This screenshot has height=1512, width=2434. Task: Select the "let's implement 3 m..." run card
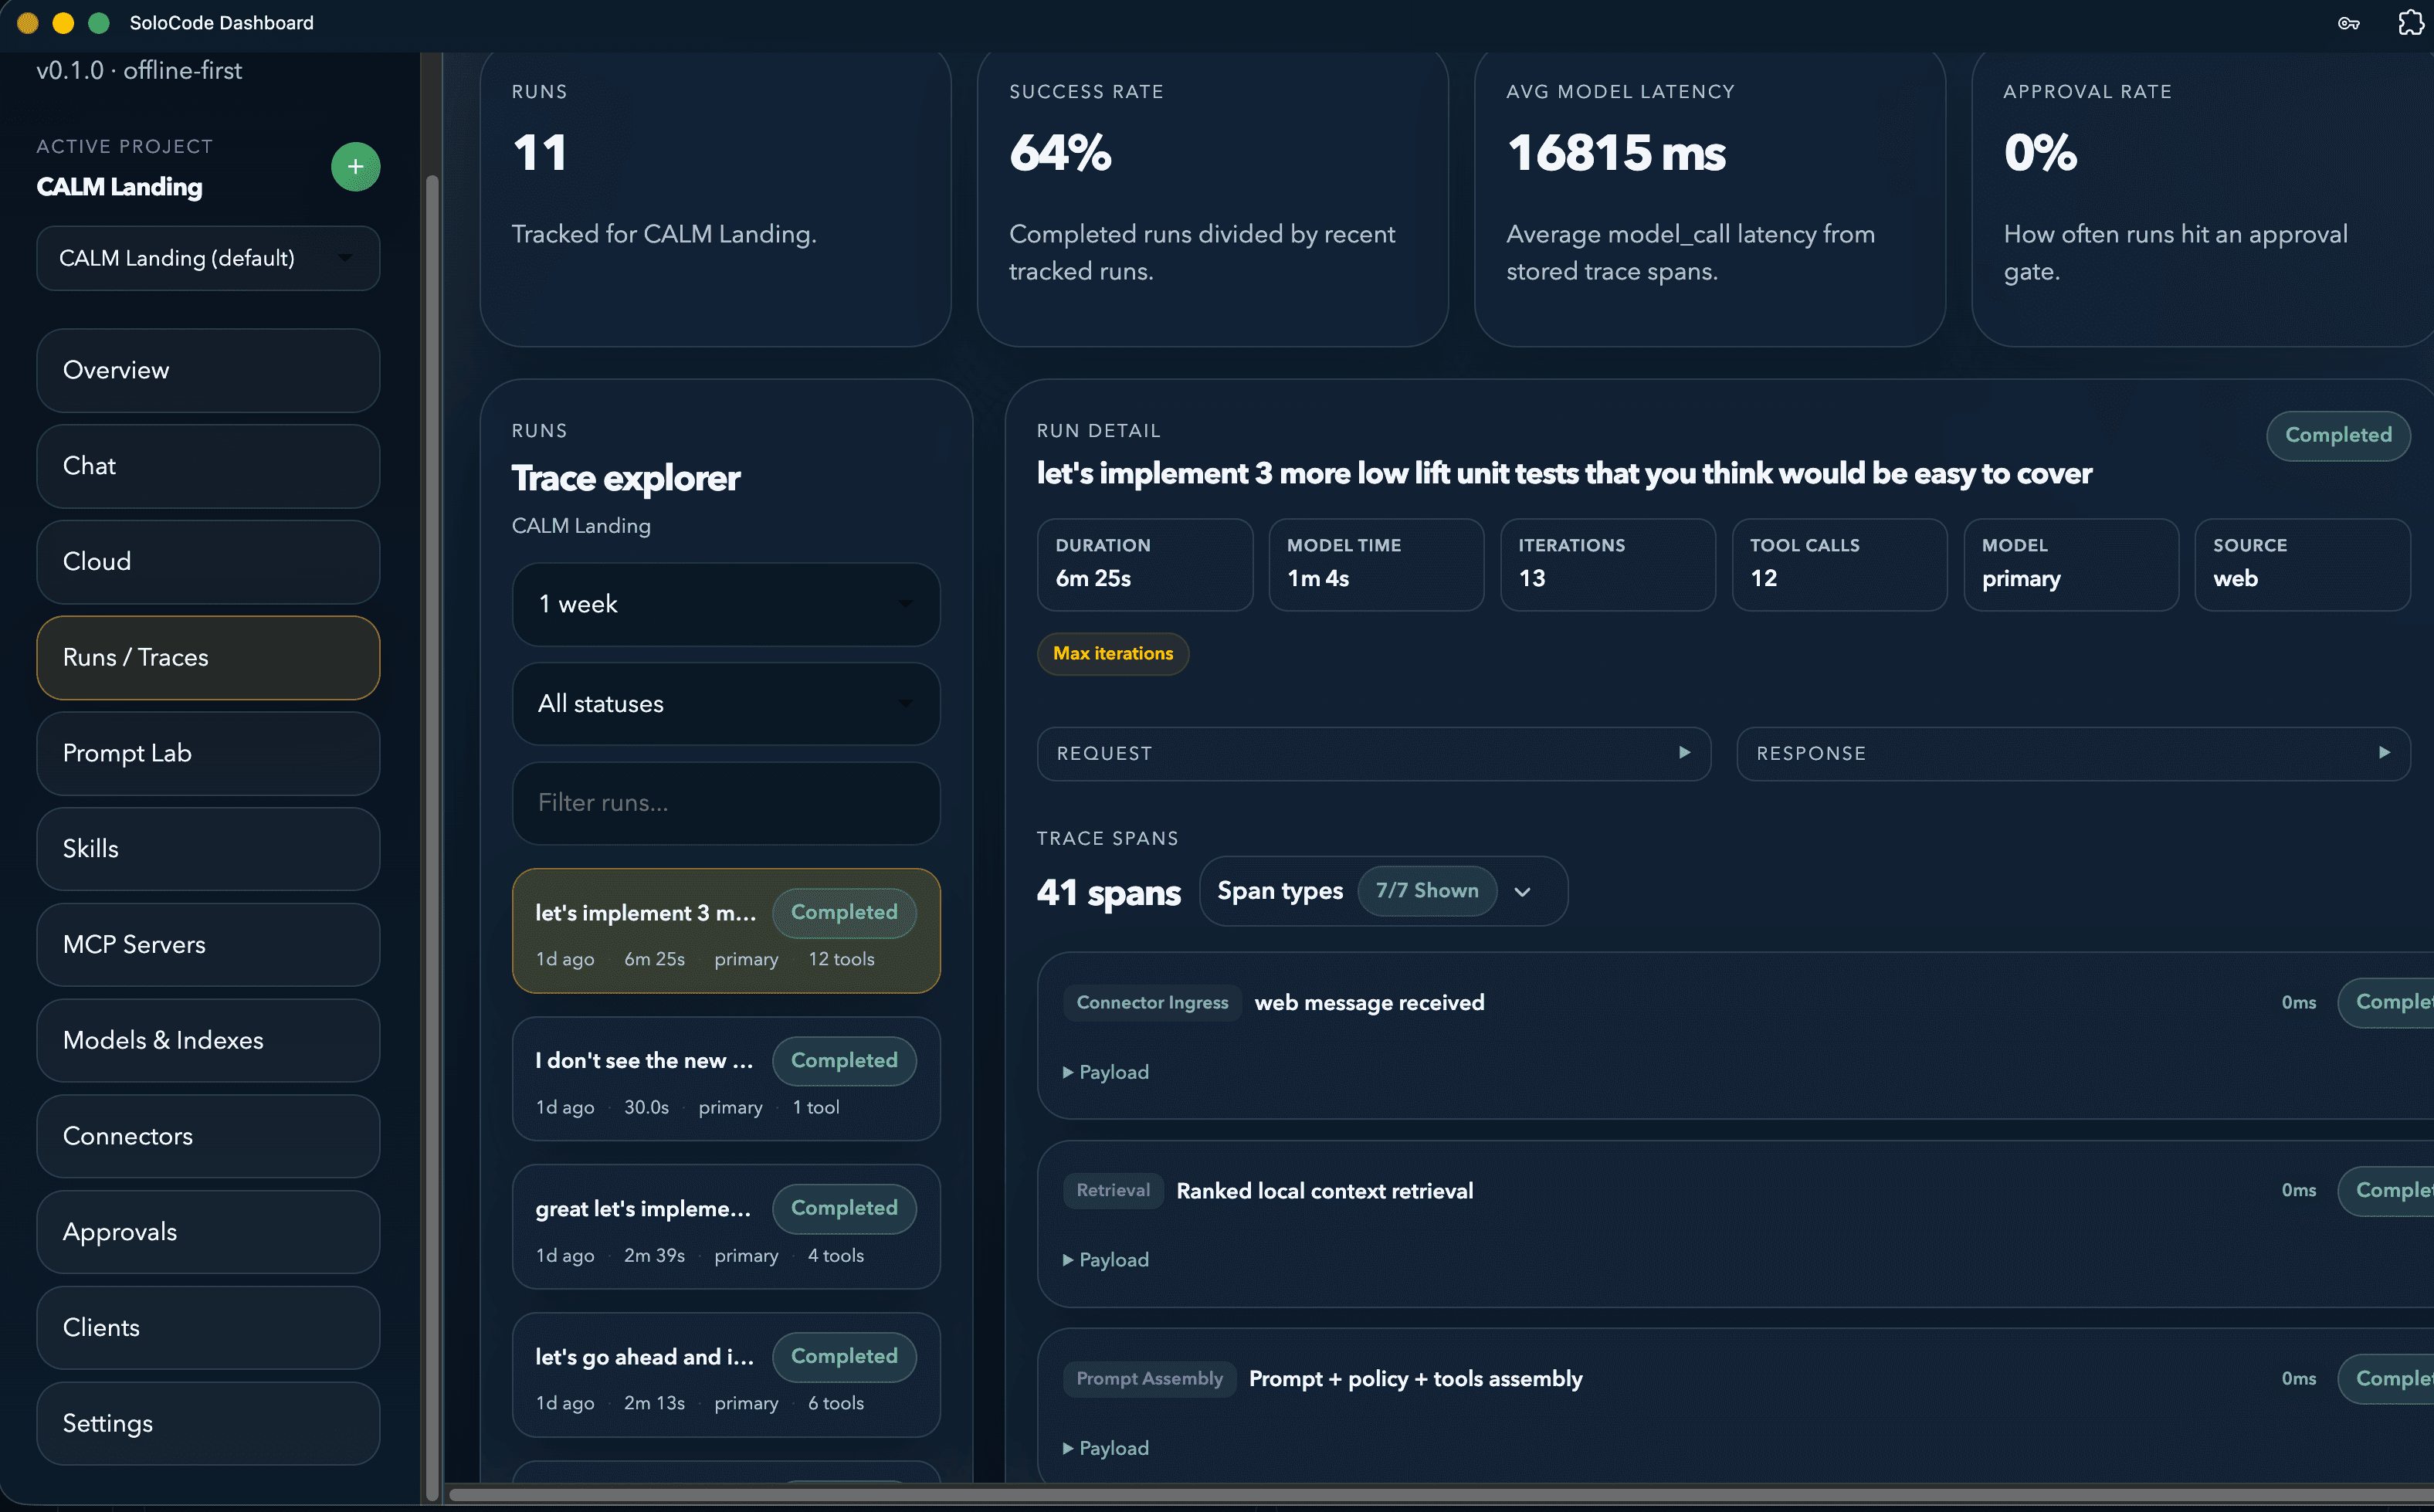(725, 931)
